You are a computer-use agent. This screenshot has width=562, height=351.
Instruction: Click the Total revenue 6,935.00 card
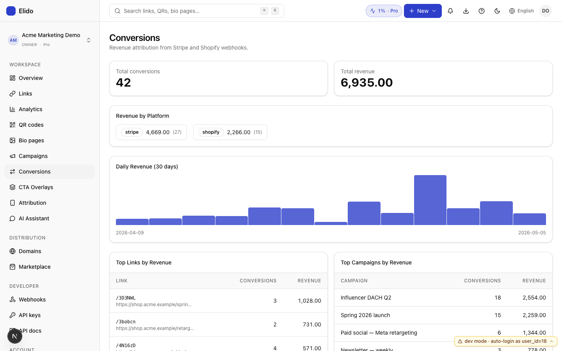pos(443,78)
